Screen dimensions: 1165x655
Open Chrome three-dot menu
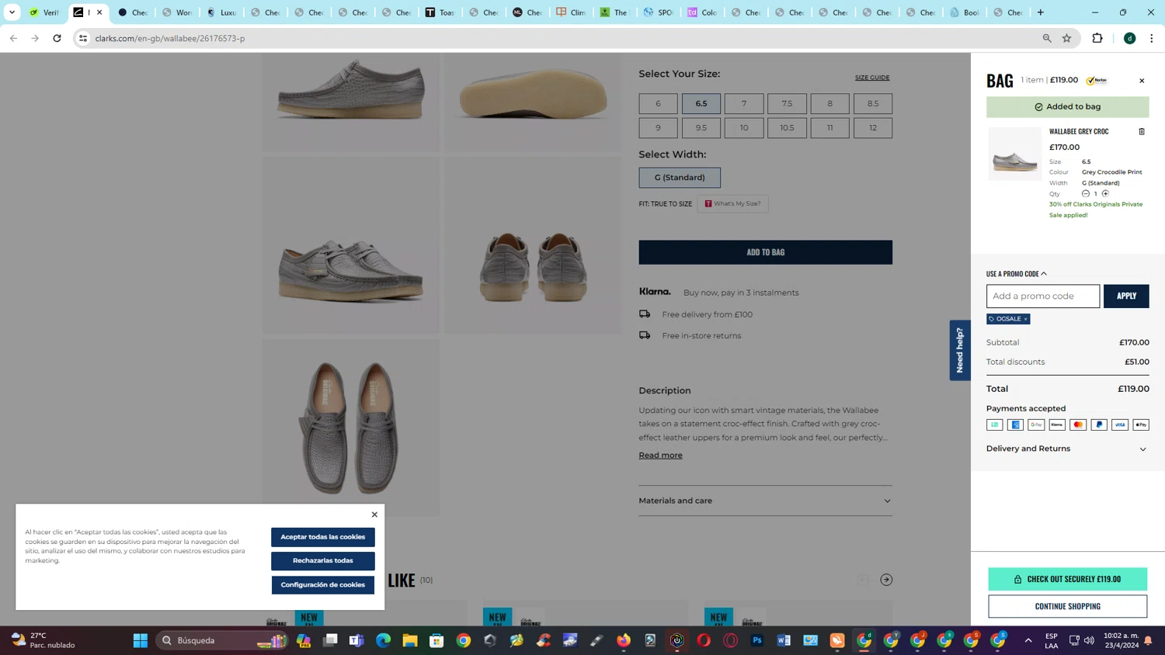coord(1152,38)
